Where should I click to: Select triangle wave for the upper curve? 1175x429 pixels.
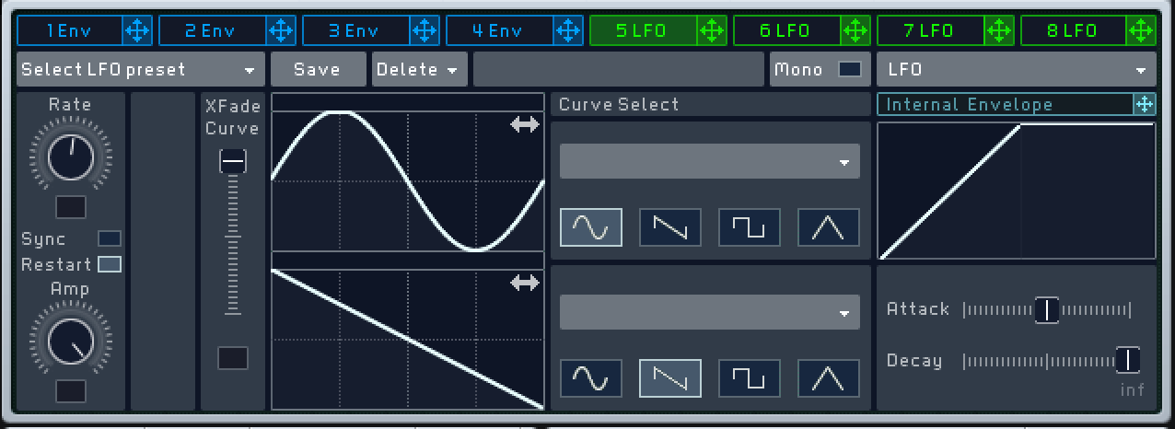829,226
